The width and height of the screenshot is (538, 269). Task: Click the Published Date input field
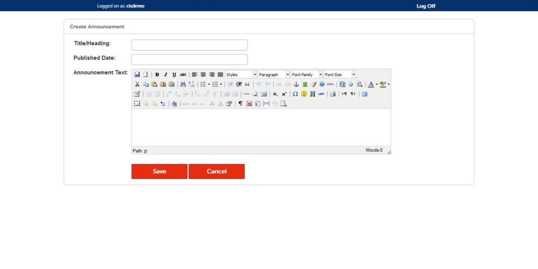point(189,59)
